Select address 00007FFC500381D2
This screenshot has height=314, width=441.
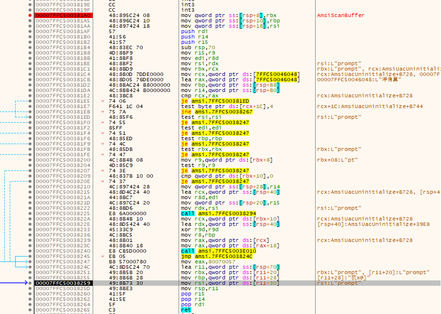pyautogui.click(x=63, y=85)
